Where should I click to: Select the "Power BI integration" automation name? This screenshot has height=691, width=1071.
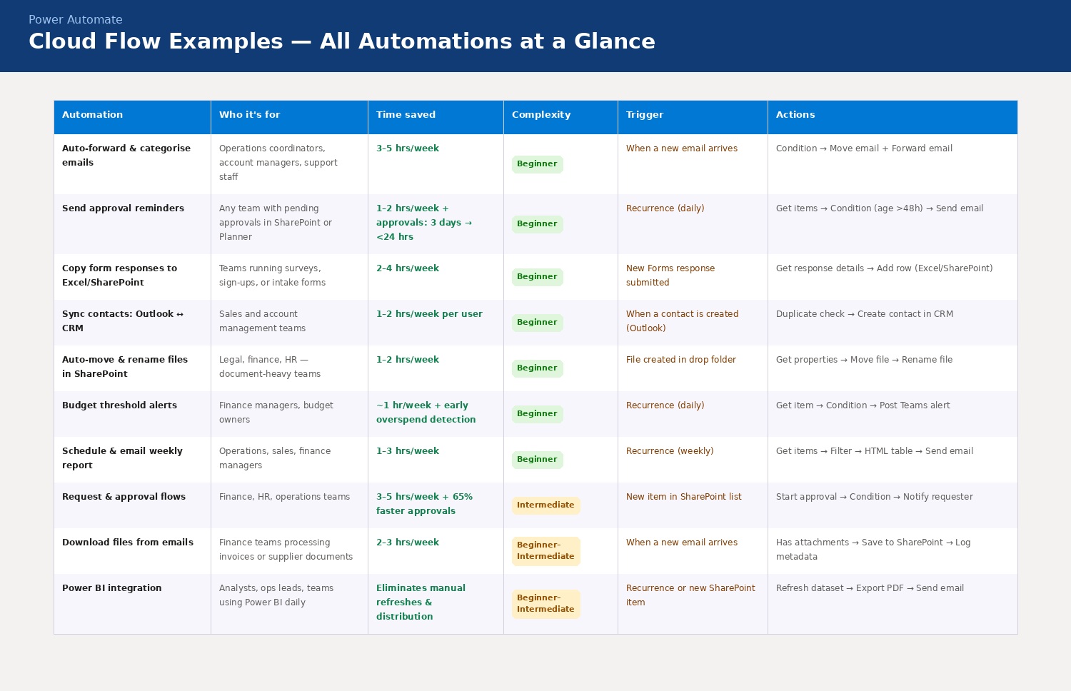(x=112, y=588)
